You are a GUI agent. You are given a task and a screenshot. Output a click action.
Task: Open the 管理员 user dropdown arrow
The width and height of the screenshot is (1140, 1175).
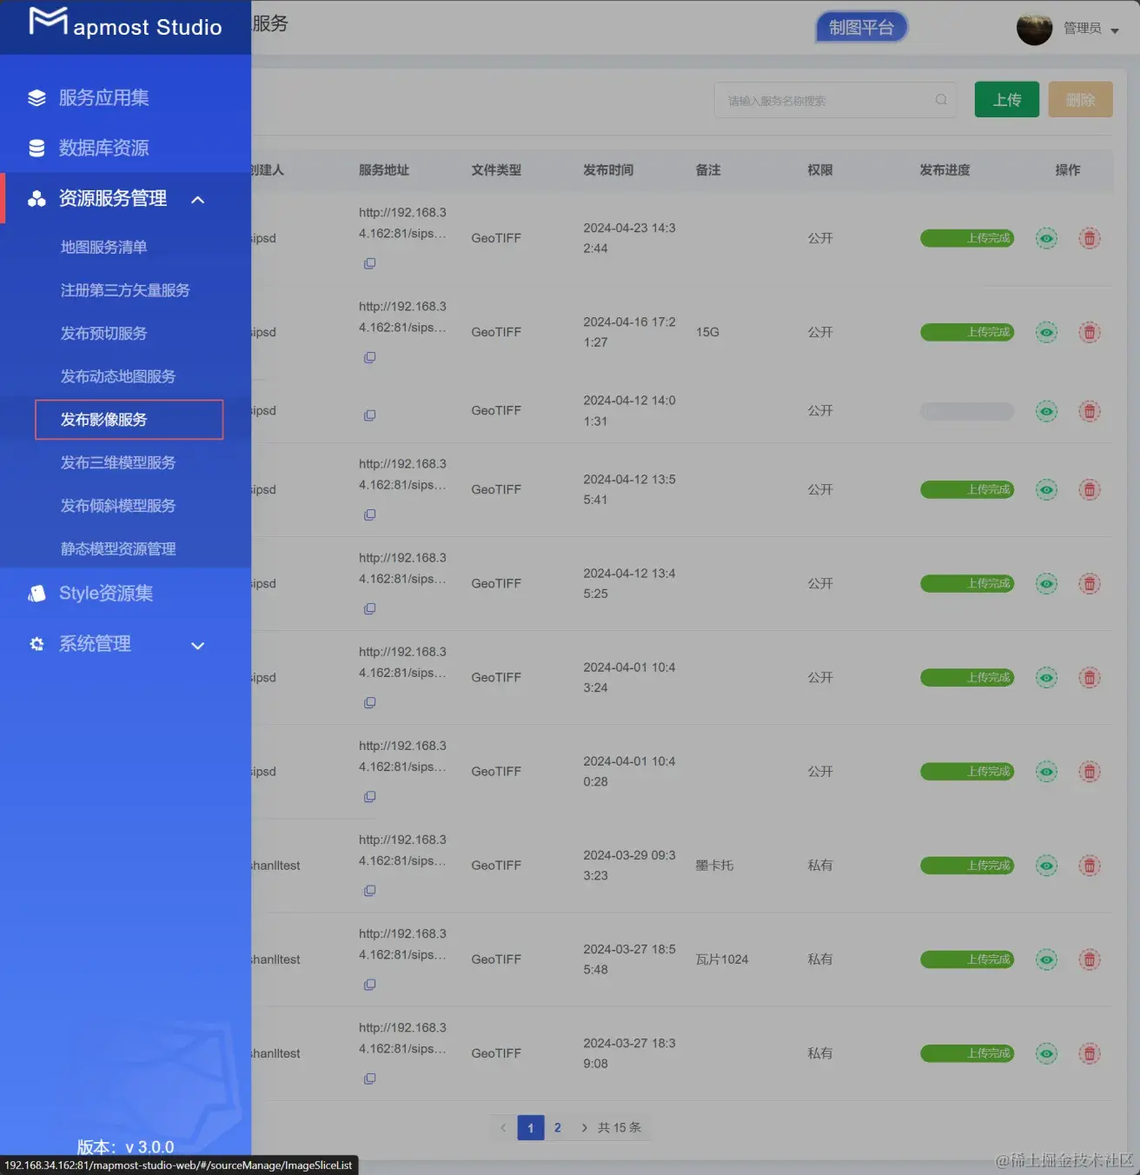1115,30
